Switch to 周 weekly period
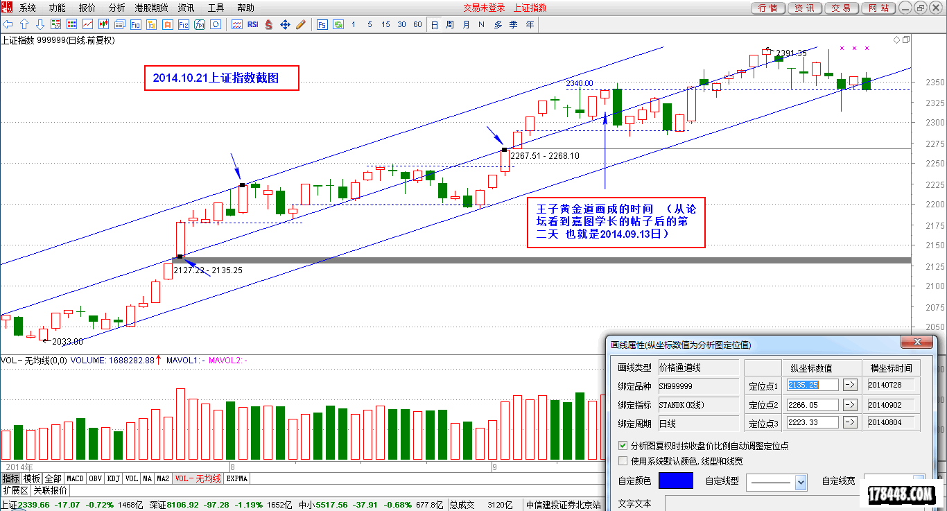947x511 pixels. click(x=450, y=24)
